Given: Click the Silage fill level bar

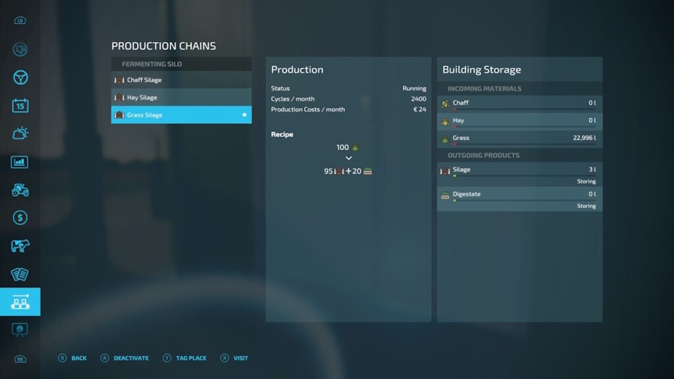Looking at the screenshot, I should pos(524,176).
